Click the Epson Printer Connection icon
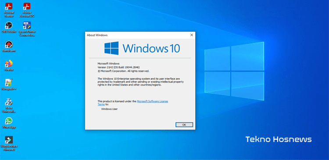The width and height of the screenshot is (329, 160). [27, 29]
